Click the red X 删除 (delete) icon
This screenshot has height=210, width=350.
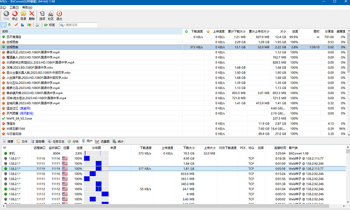click(32, 16)
